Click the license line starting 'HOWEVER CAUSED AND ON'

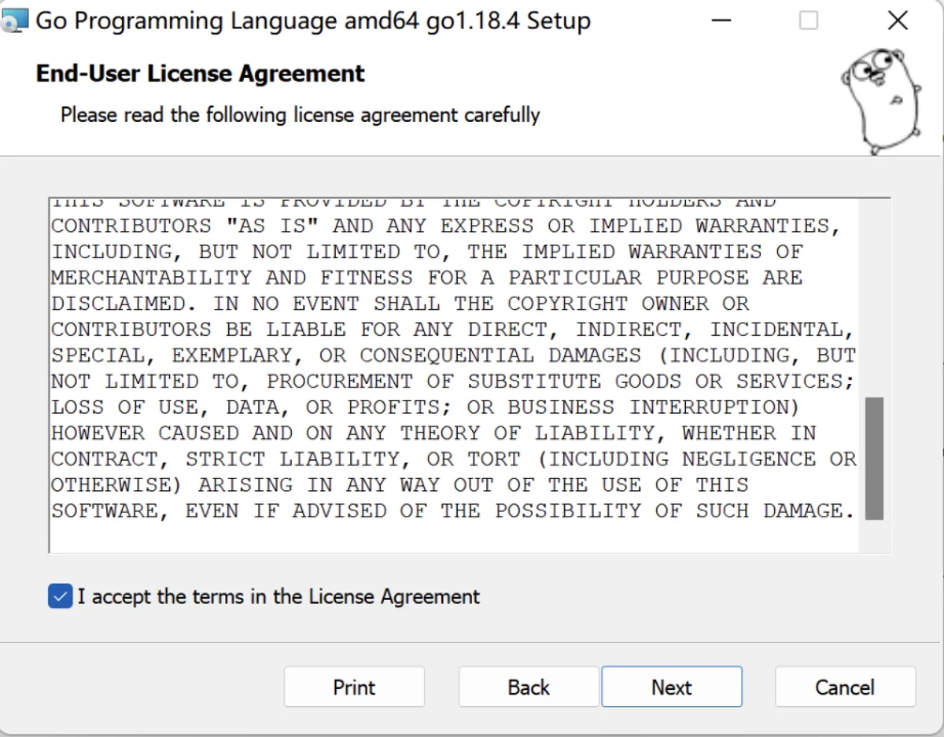coord(433,433)
